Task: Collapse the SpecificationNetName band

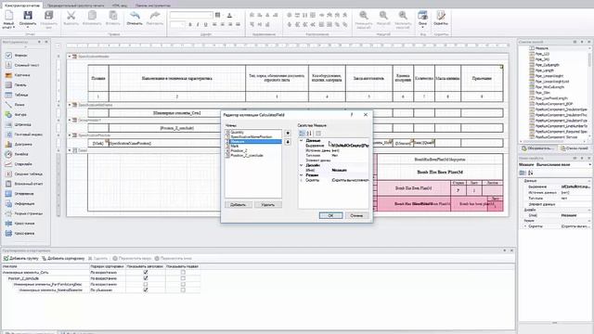Action: click(70, 105)
